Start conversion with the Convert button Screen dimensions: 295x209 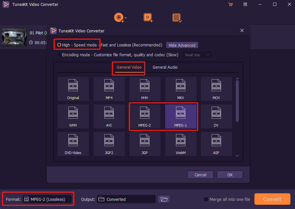tap(272, 199)
